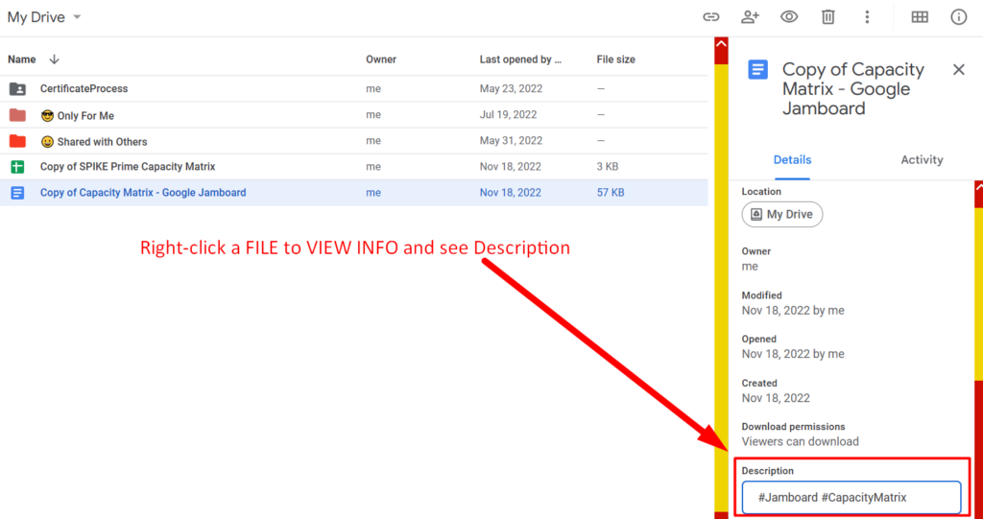Viewport: 983px width, 519px height.
Task: Click the Owner column header
Action: tap(381, 59)
